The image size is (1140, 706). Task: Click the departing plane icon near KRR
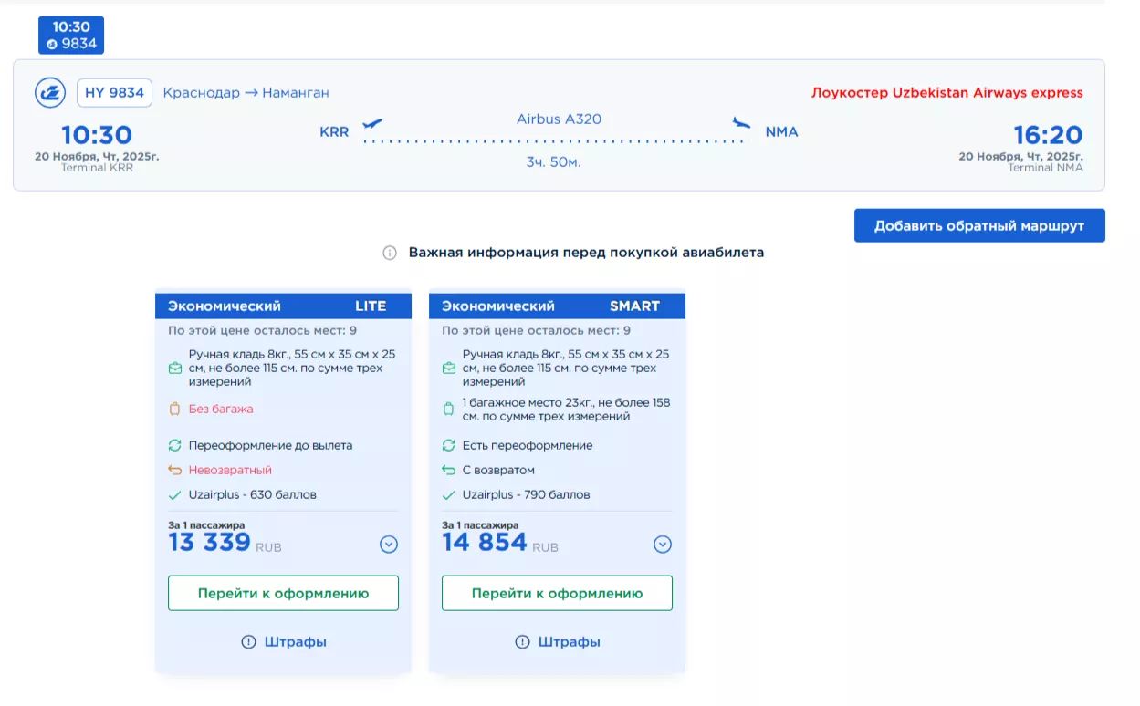(x=372, y=123)
